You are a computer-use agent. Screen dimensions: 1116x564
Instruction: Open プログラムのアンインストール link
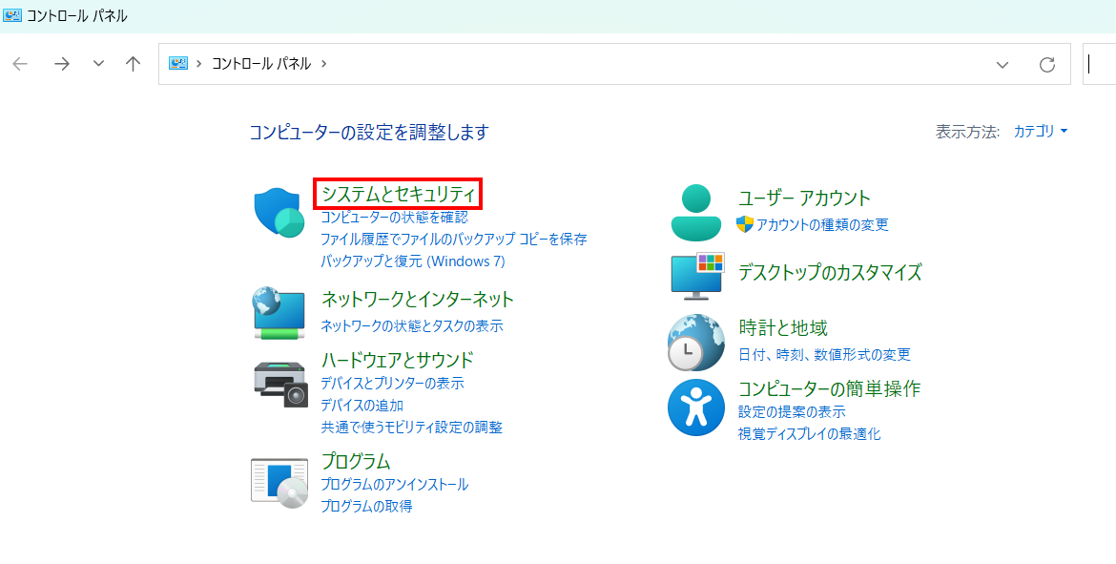pos(394,484)
